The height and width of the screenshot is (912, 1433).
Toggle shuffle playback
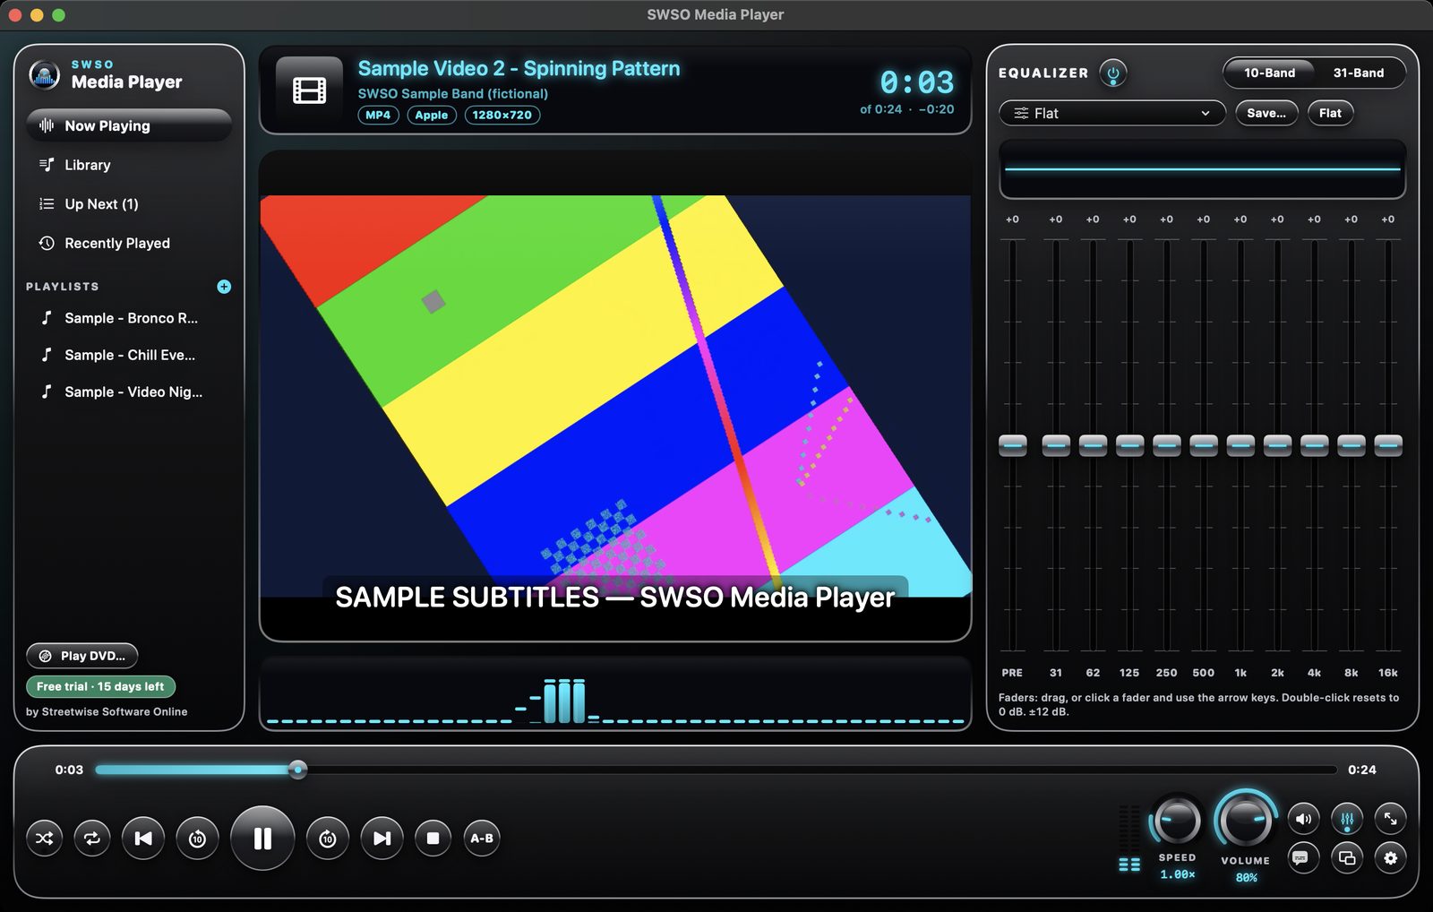45,839
